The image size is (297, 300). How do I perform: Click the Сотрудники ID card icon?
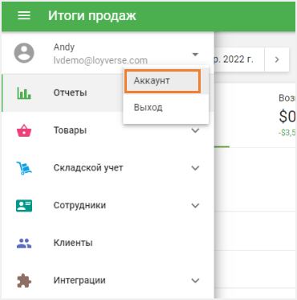(x=24, y=205)
